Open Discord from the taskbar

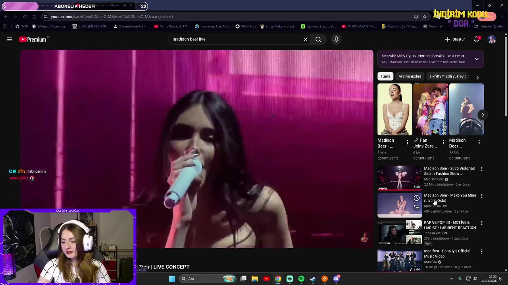tap(337, 279)
